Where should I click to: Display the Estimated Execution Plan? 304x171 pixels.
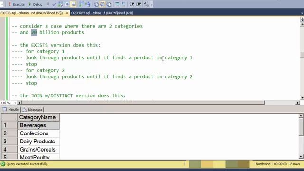click(60, 4)
